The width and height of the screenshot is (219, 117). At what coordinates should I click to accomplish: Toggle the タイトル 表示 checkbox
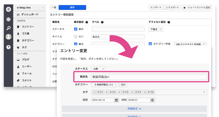pyautogui.click(x=76, y=37)
